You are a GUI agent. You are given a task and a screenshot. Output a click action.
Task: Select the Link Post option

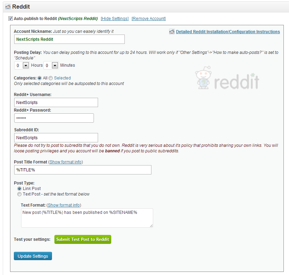coord(19,188)
